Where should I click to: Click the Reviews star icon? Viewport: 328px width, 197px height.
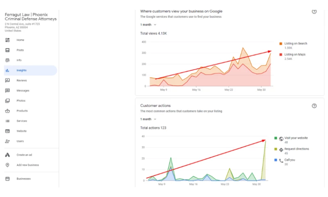[x=7, y=80]
